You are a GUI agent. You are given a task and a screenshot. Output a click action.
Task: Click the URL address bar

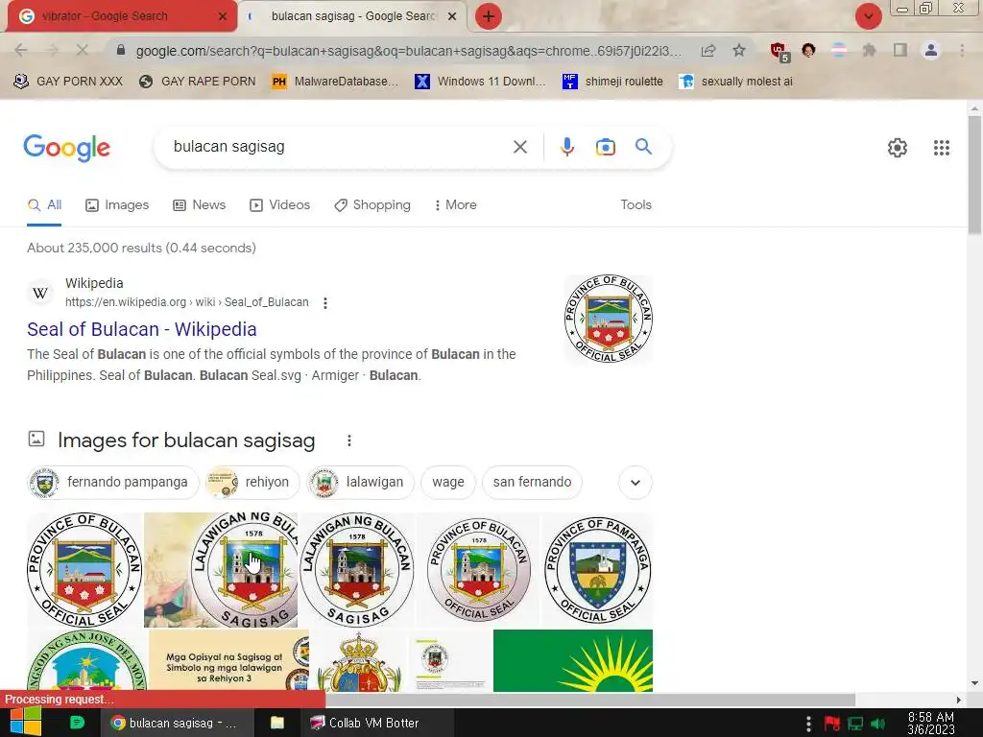click(x=407, y=51)
